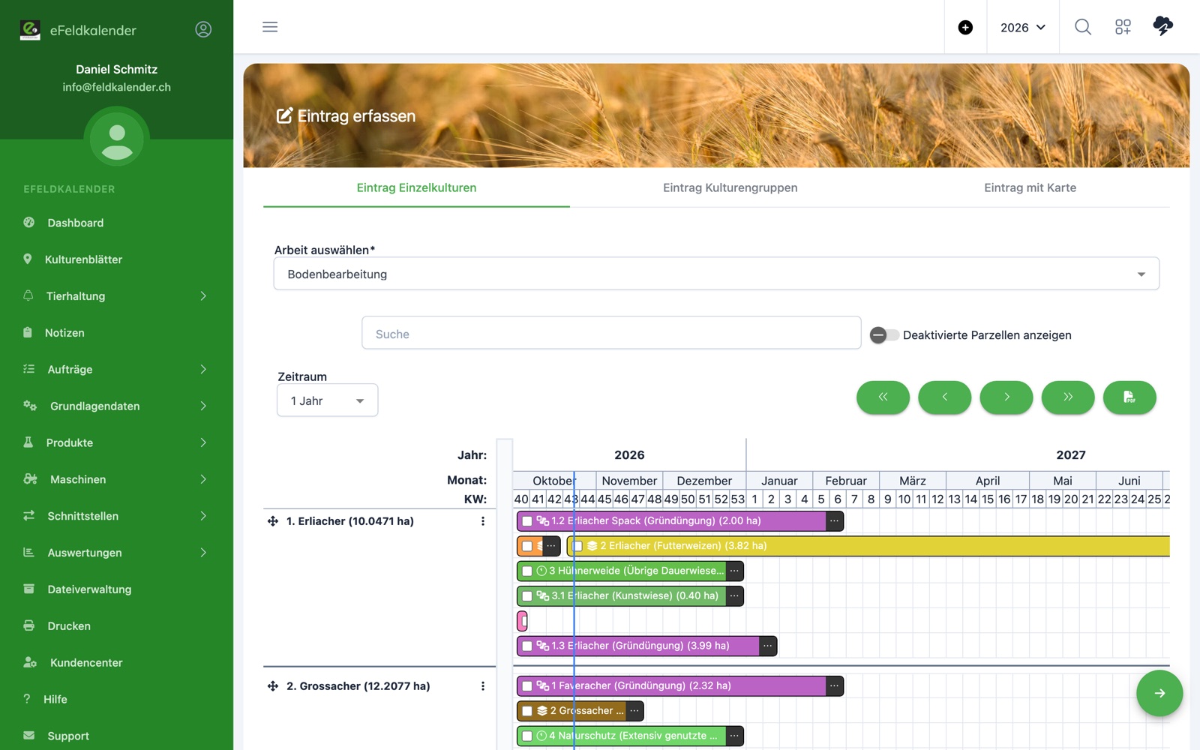Open the search magnifier icon
The width and height of the screenshot is (1200, 750).
pyautogui.click(x=1082, y=27)
